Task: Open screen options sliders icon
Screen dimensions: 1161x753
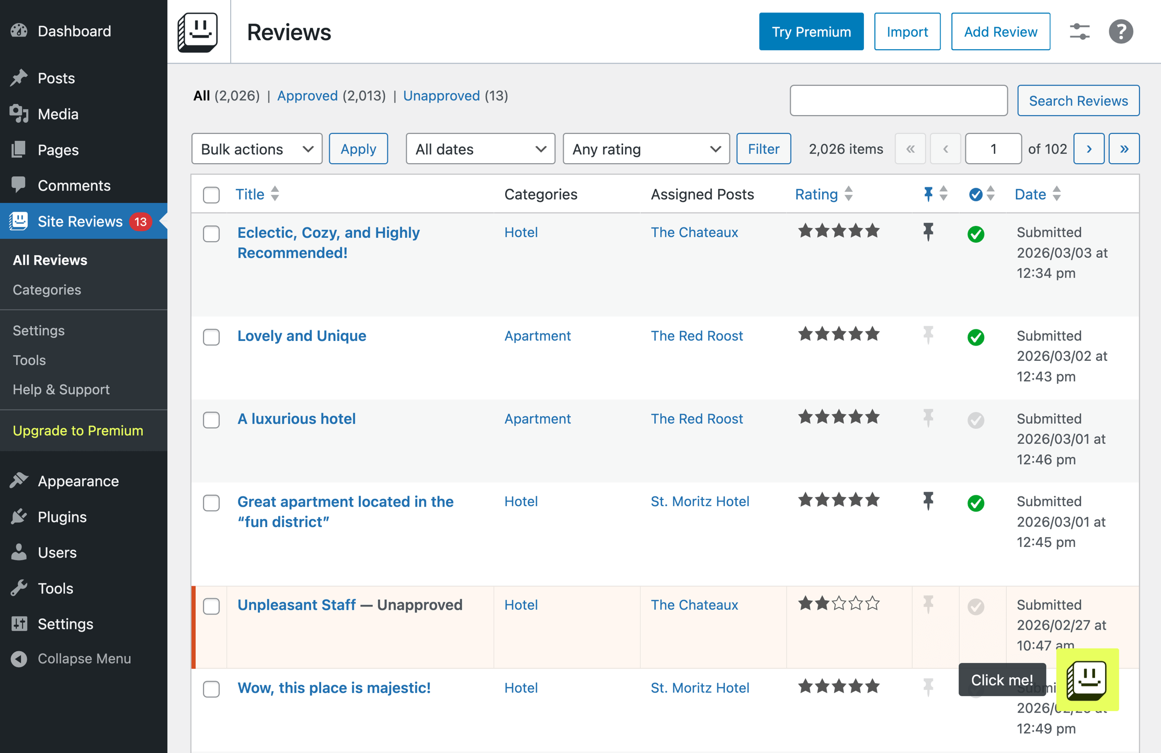Action: pos(1079,32)
